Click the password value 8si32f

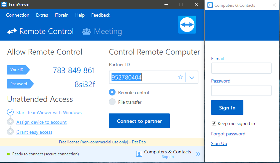coord(85,84)
